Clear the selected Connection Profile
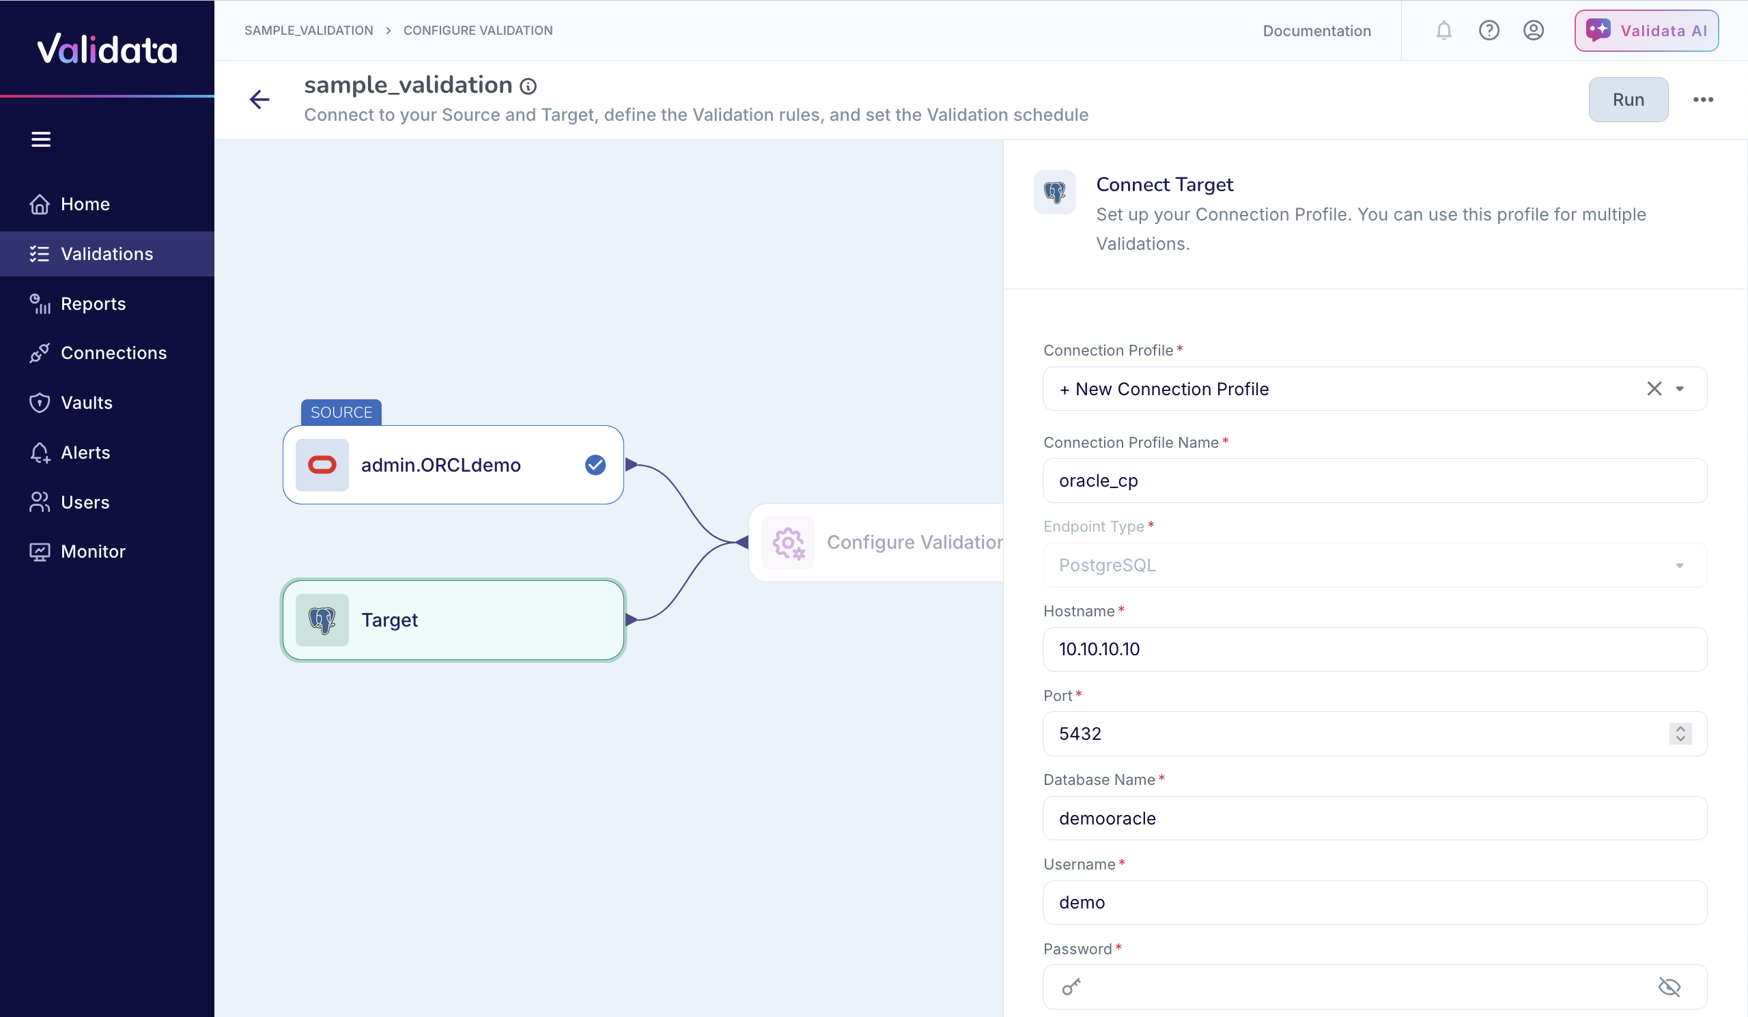The width and height of the screenshot is (1748, 1017). click(1654, 388)
